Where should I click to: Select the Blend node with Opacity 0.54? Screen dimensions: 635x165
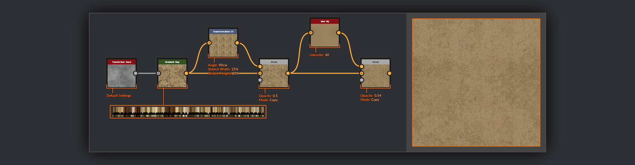coord(376,73)
